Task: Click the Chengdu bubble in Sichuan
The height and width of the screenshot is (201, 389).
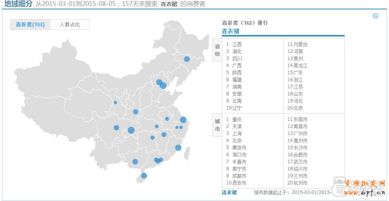Action: (x=116, y=128)
